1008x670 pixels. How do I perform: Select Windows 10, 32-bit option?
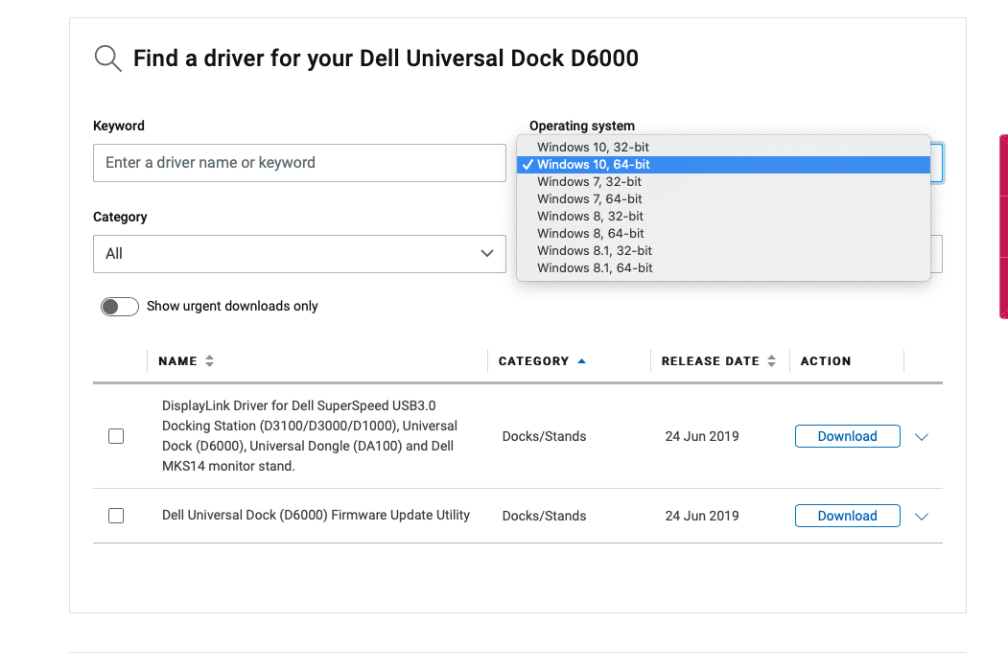point(593,148)
